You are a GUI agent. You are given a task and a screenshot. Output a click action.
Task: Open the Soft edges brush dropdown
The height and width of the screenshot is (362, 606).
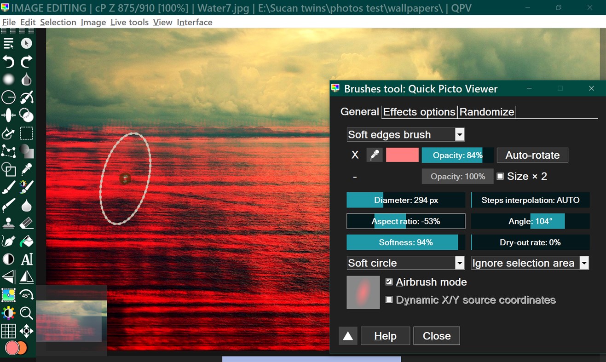coord(459,134)
